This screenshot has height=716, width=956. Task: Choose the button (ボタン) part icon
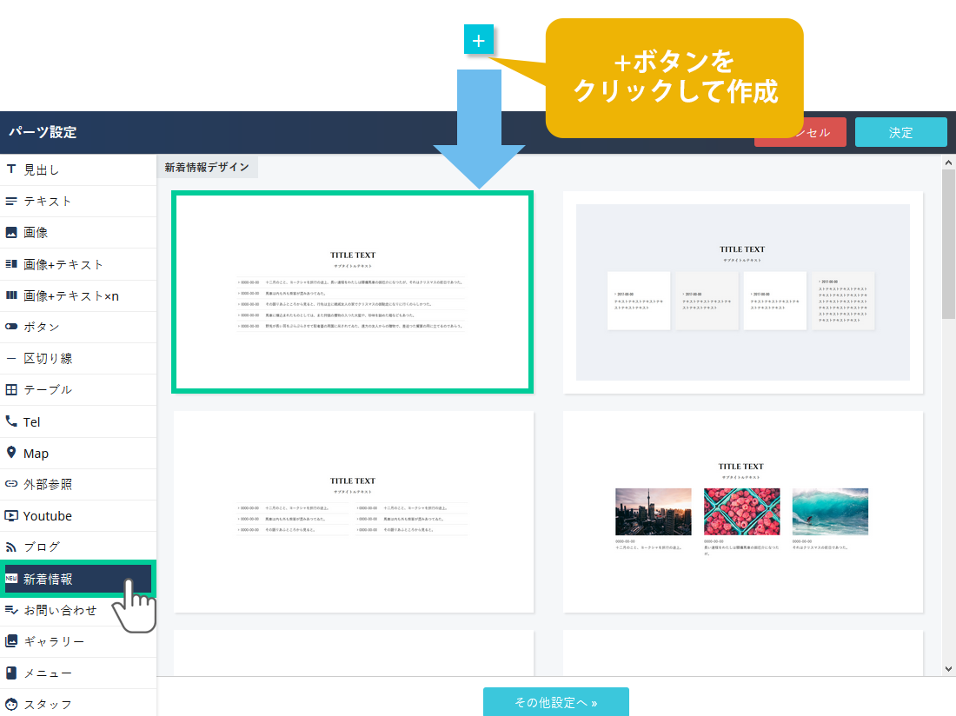[11, 327]
